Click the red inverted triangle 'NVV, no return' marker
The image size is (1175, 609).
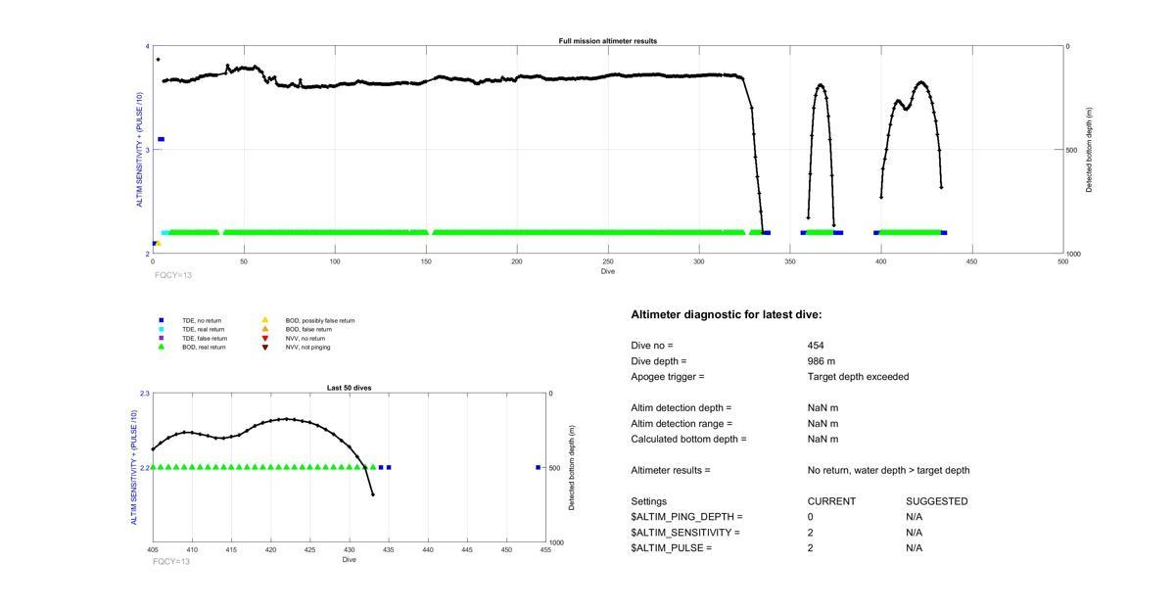[264, 338]
